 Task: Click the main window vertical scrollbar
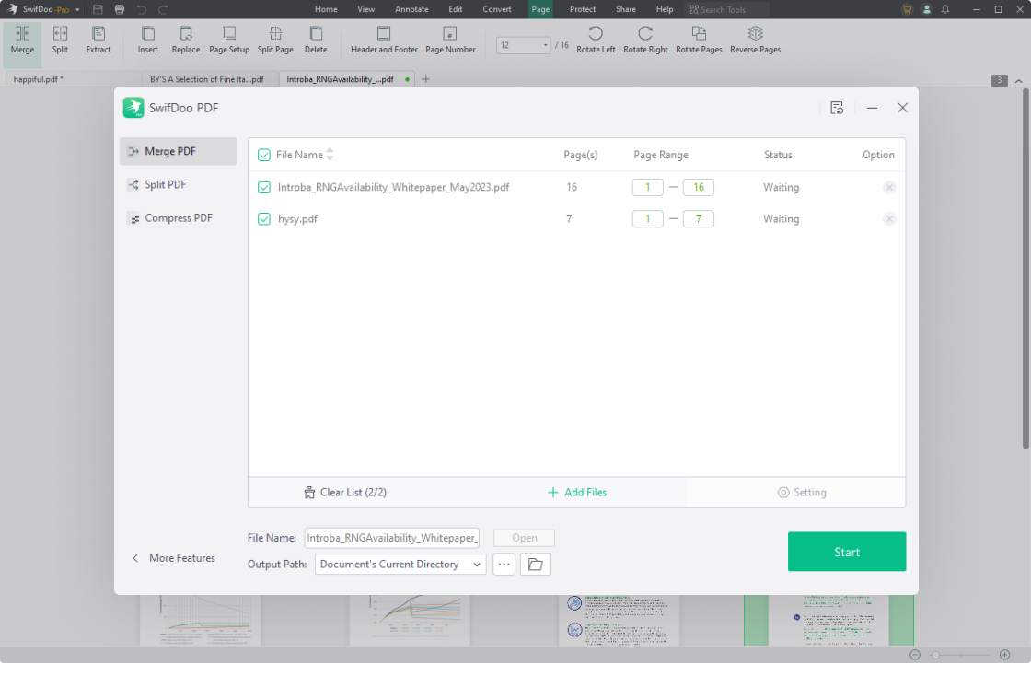point(1025,270)
